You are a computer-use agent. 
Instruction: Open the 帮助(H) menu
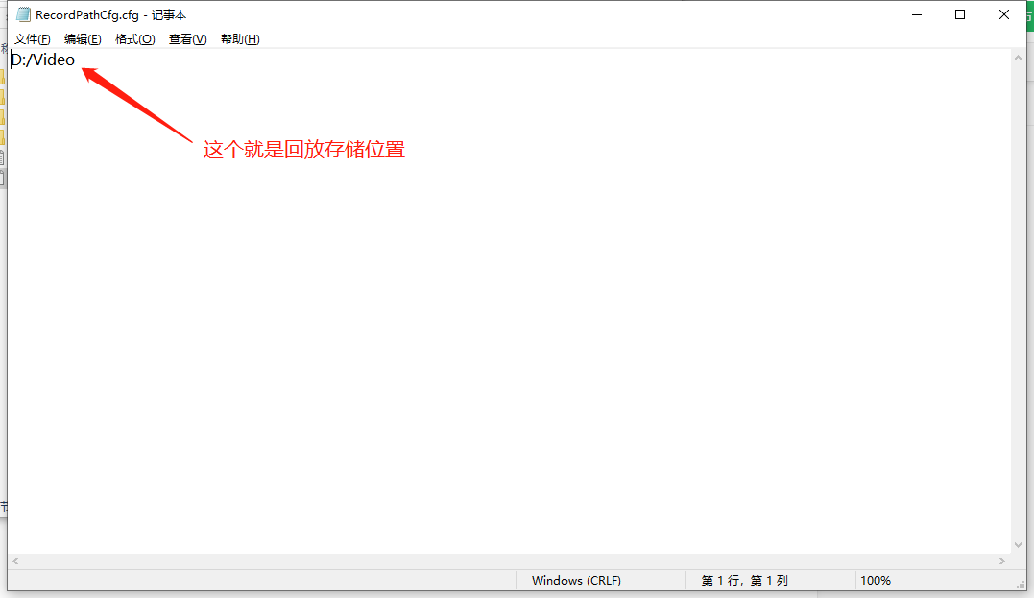pos(240,39)
